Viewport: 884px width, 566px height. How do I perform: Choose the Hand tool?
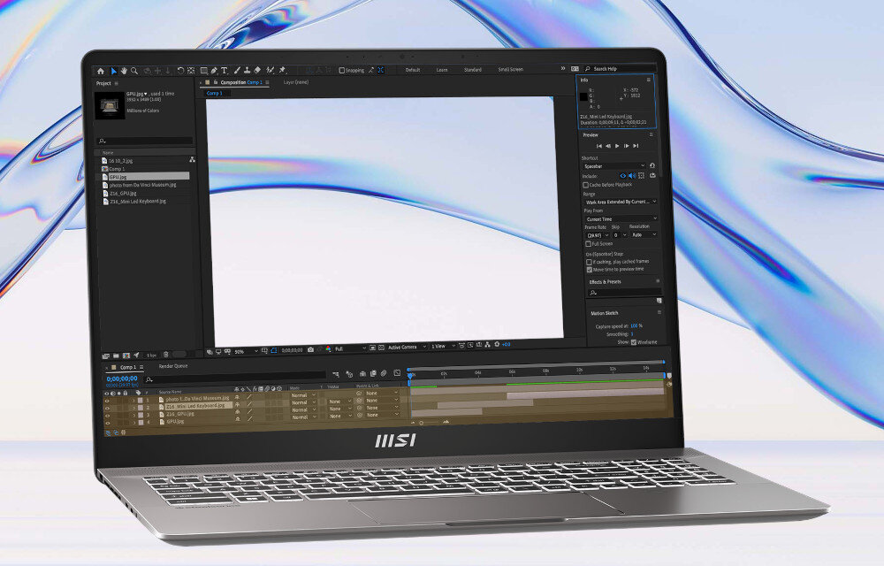click(124, 71)
